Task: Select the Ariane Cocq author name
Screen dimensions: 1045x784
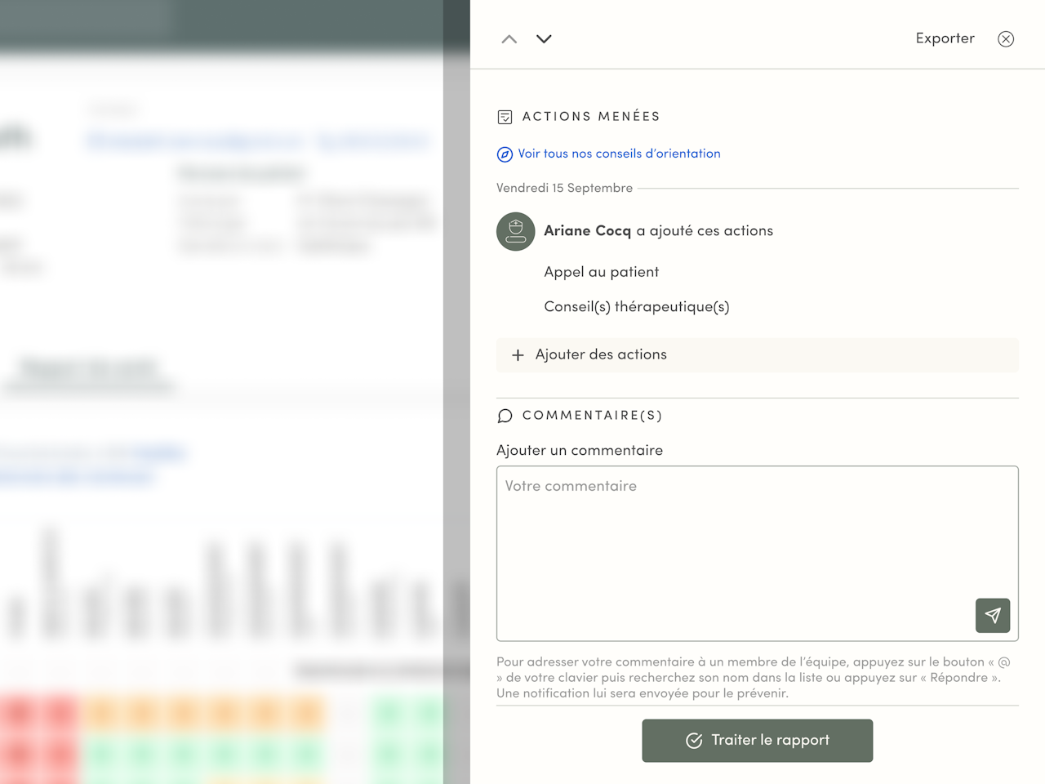Action: click(x=587, y=231)
